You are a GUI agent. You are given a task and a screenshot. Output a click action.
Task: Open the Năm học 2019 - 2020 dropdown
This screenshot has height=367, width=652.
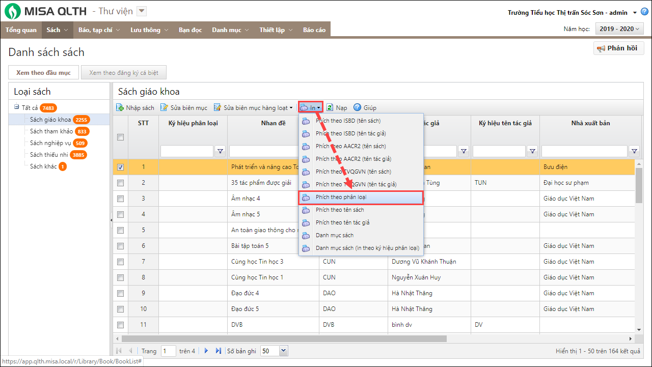pyautogui.click(x=620, y=29)
